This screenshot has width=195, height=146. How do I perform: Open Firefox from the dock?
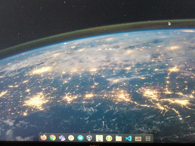(x=44, y=137)
